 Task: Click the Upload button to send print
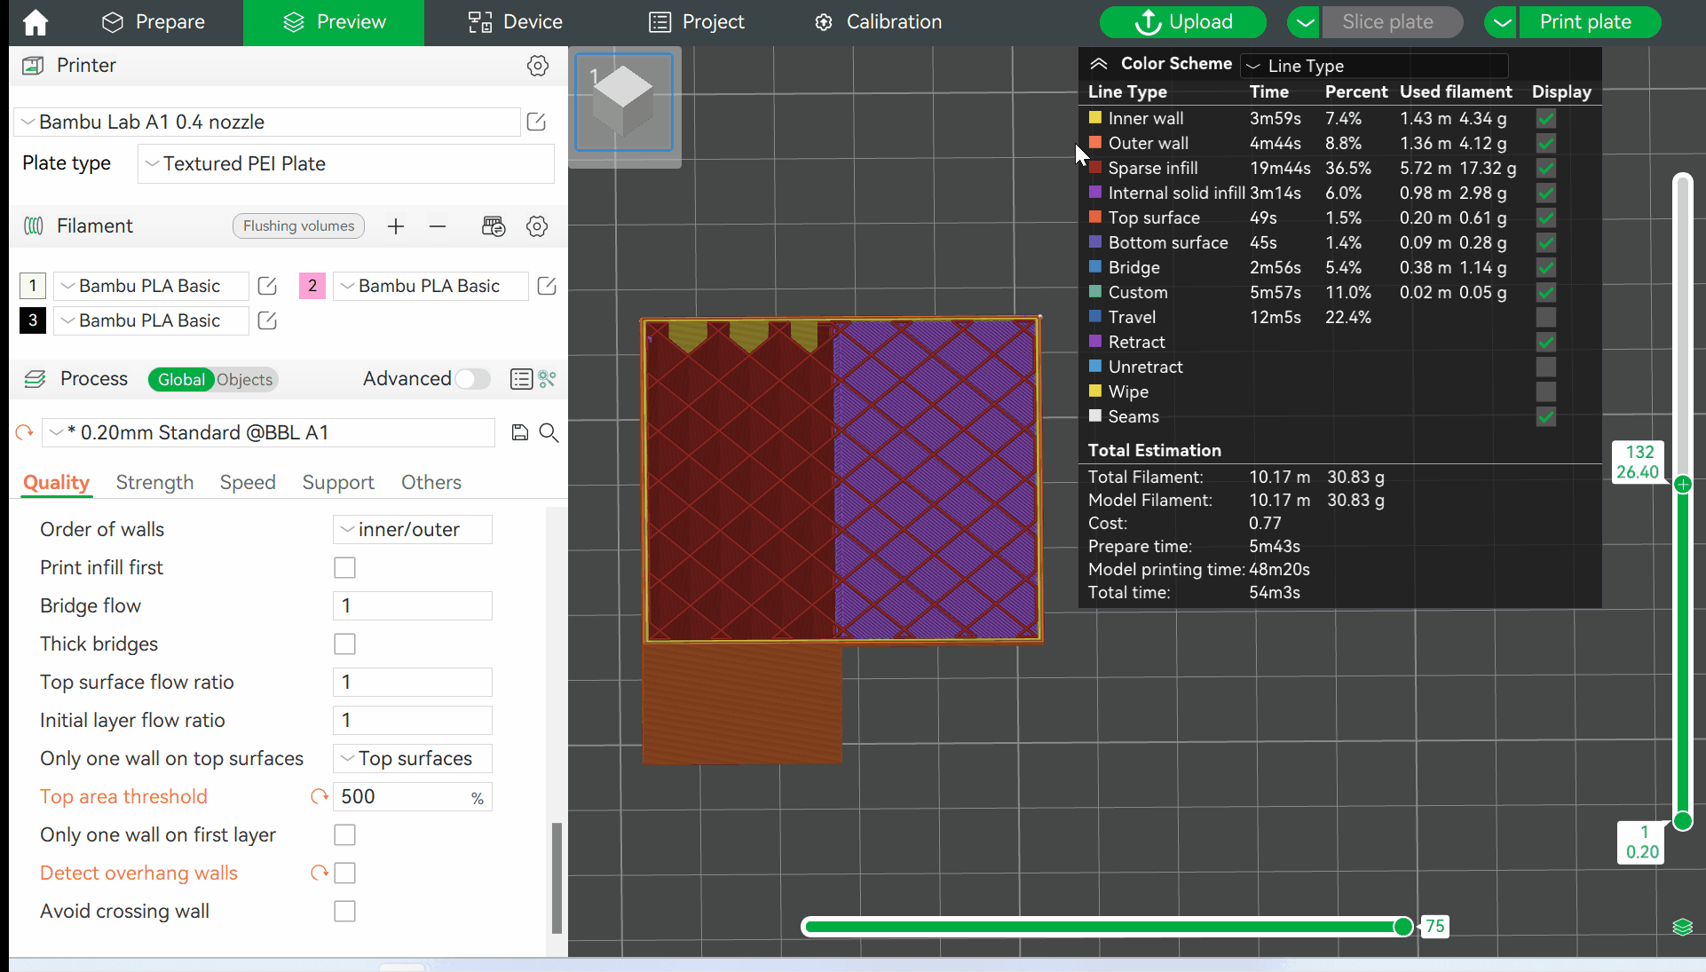[1185, 21]
